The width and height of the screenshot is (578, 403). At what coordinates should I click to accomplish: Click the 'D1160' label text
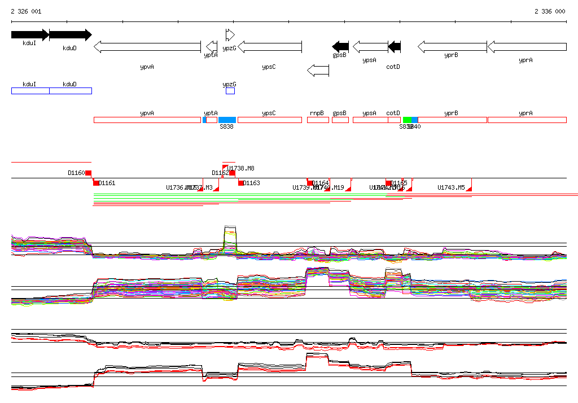pos(76,173)
